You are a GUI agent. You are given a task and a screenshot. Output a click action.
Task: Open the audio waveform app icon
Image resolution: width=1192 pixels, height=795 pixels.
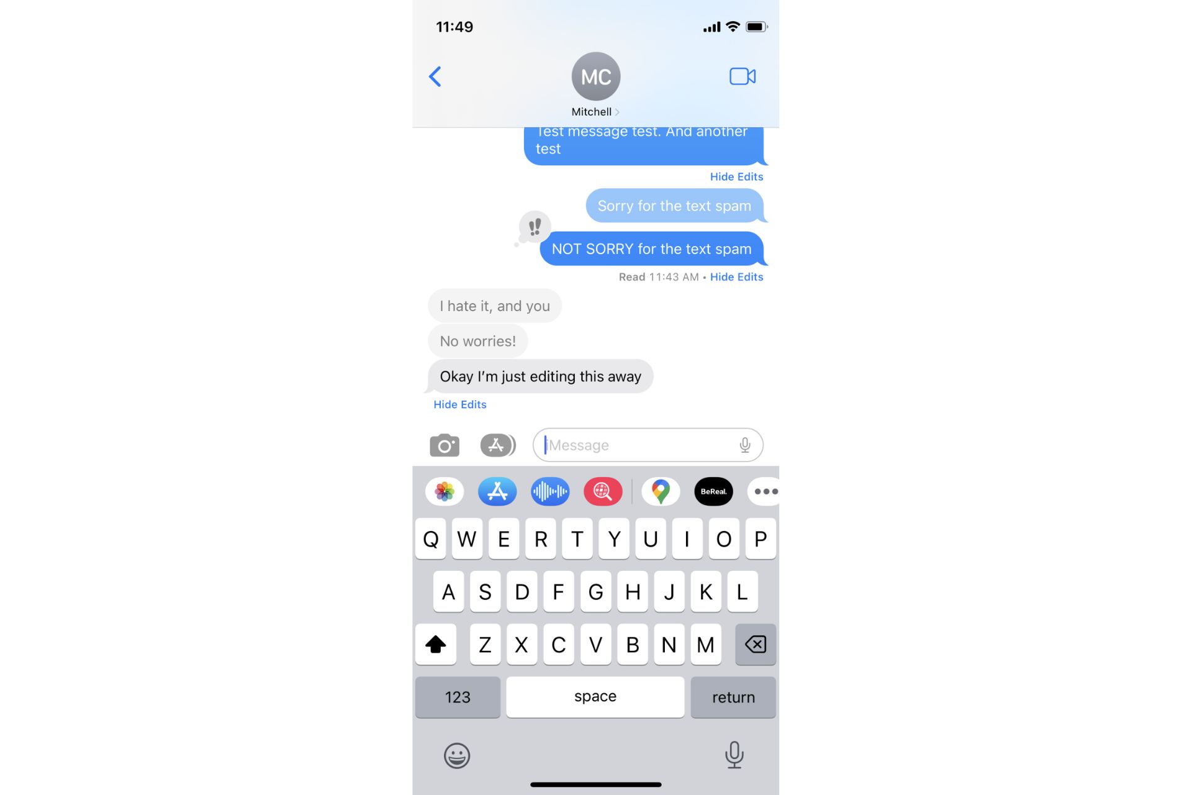pyautogui.click(x=549, y=491)
